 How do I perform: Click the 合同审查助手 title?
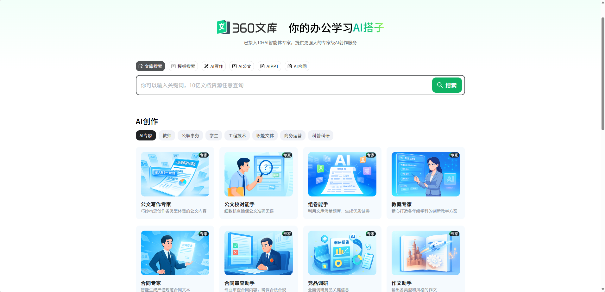240,283
